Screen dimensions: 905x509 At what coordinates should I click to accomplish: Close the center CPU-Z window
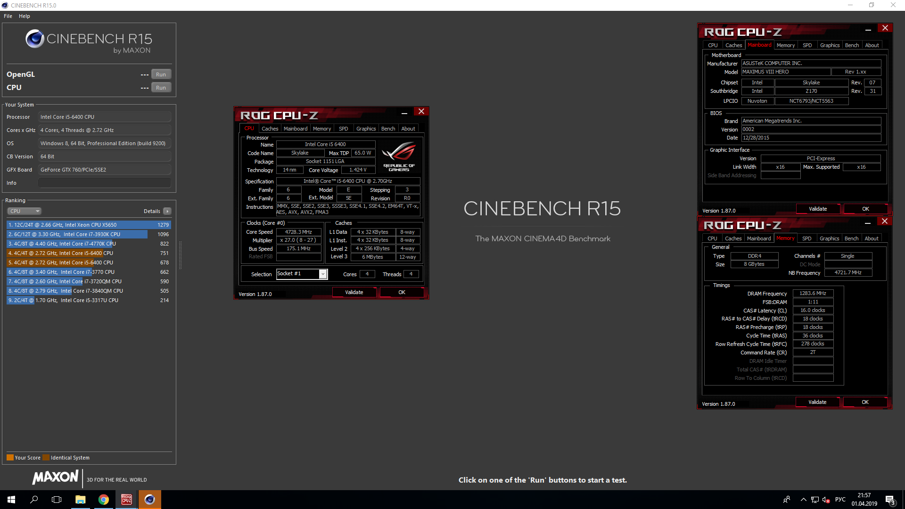(421, 112)
